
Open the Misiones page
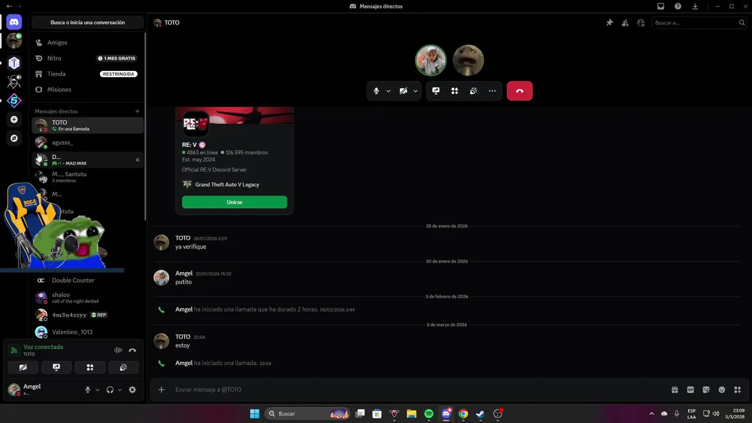coord(88,89)
